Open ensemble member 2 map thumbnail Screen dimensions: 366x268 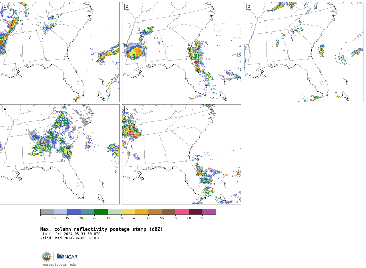pos(182,52)
